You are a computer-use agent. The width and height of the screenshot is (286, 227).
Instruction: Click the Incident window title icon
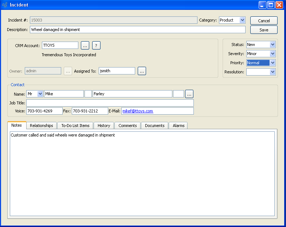[5, 5]
